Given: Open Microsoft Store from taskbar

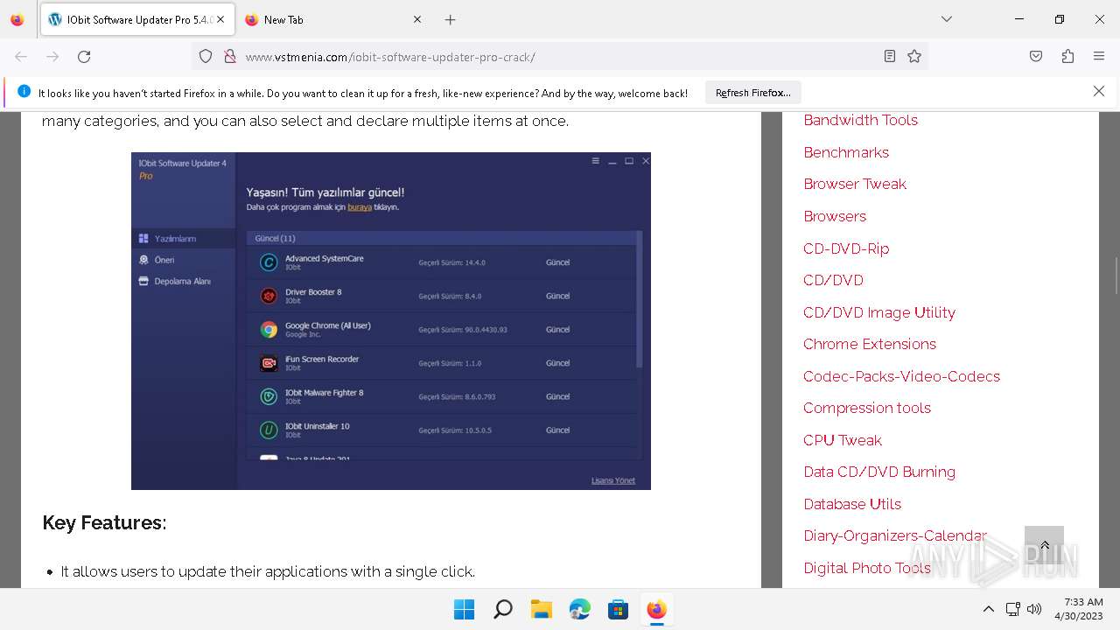Looking at the screenshot, I should tap(618, 609).
